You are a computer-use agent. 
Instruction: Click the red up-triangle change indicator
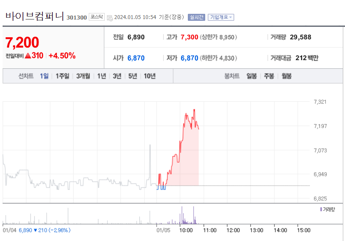[x=28, y=56]
